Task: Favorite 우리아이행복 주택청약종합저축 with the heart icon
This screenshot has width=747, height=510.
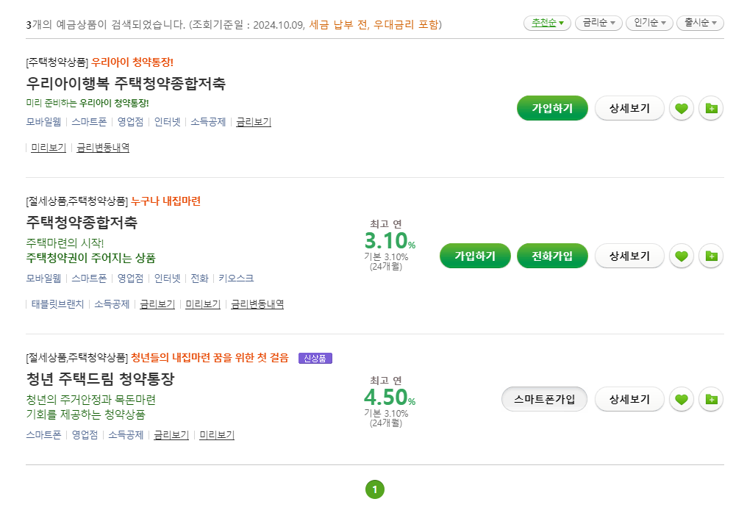Action: (681, 107)
